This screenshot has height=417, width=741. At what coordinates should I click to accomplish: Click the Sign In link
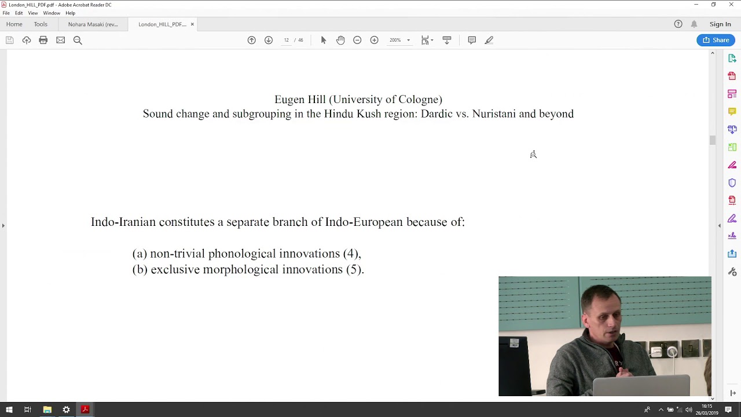click(720, 24)
